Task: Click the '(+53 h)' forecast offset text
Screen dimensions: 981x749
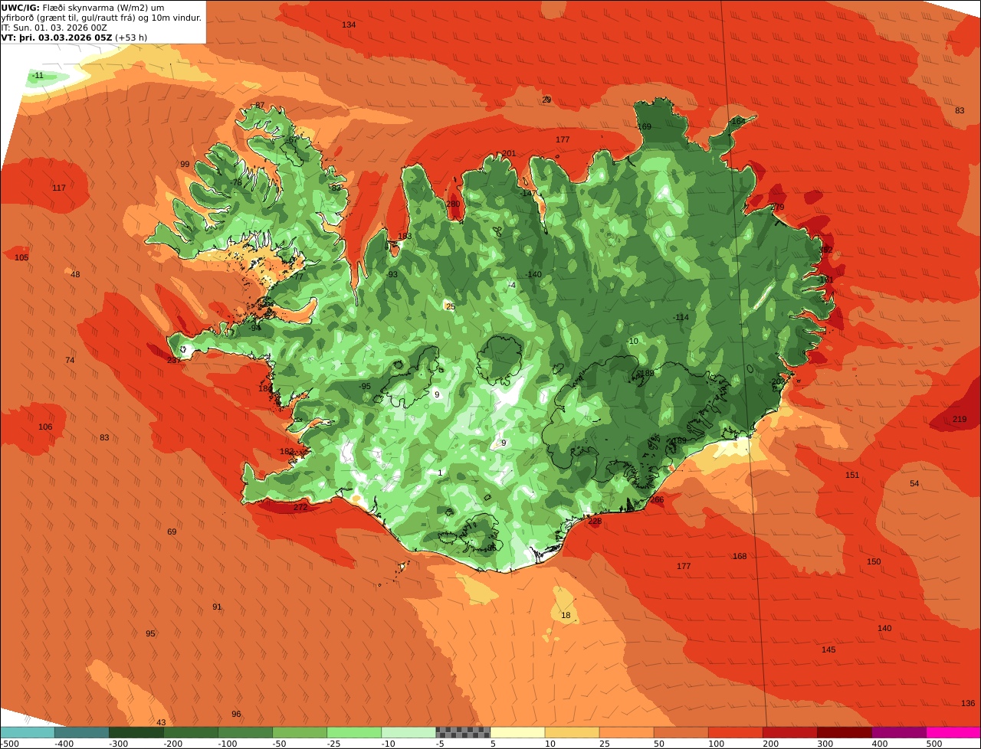Action: 131,37
